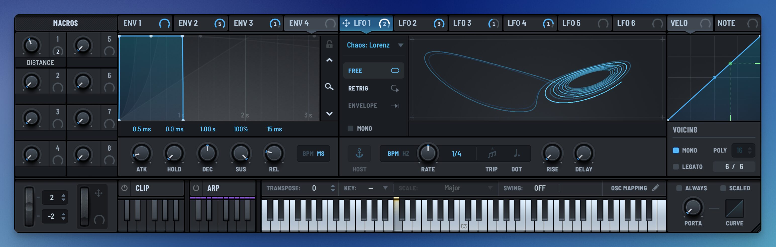Click the ATK envelope knob
The height and width of the screenshot is (247, 776).
pos(141,153)
